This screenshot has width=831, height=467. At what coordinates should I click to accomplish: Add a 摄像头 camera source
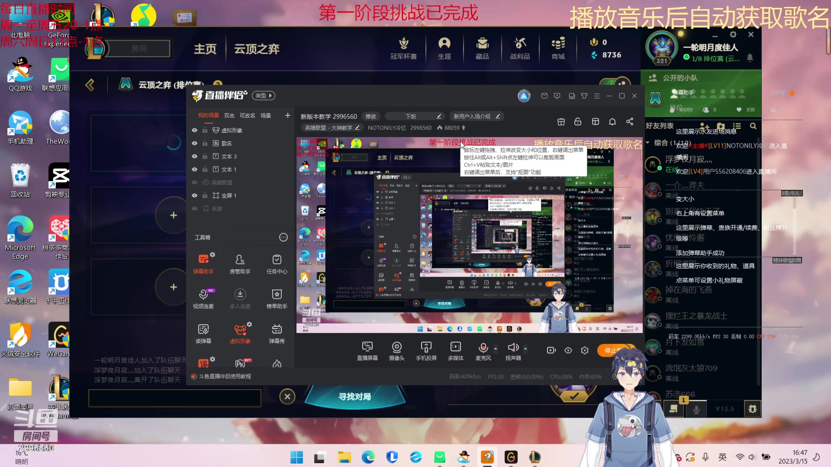click(396, 351)
